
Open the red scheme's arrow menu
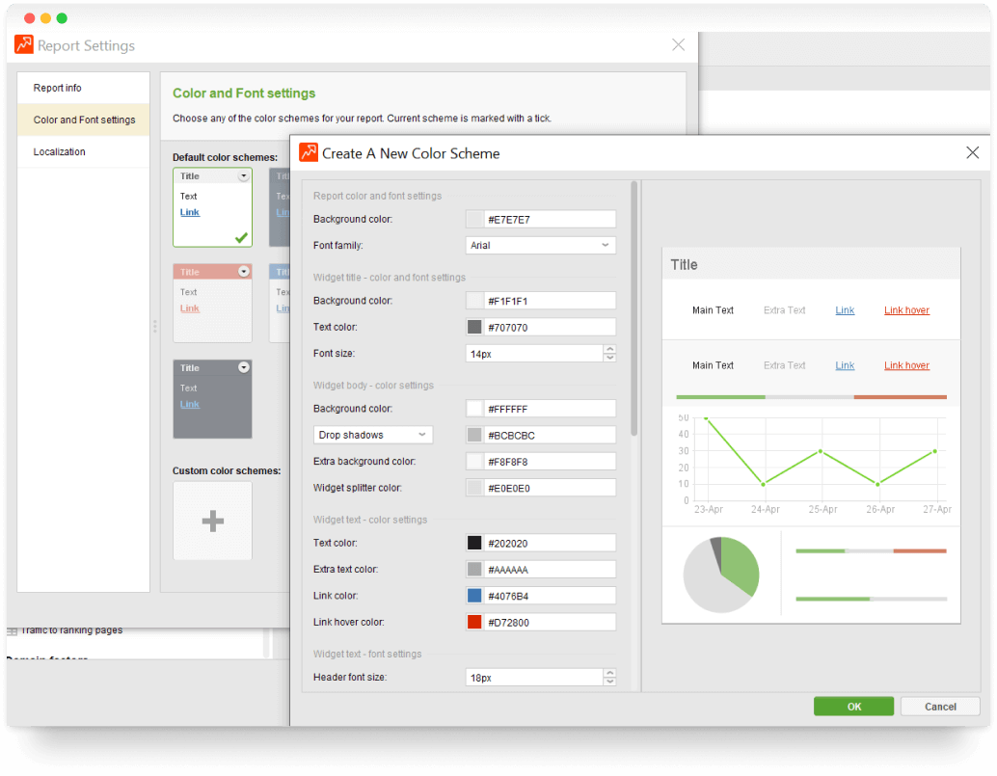coord(244,272)
